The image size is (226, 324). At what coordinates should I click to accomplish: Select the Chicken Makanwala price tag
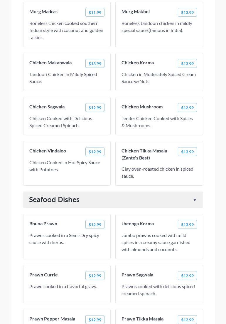[95, 63]
